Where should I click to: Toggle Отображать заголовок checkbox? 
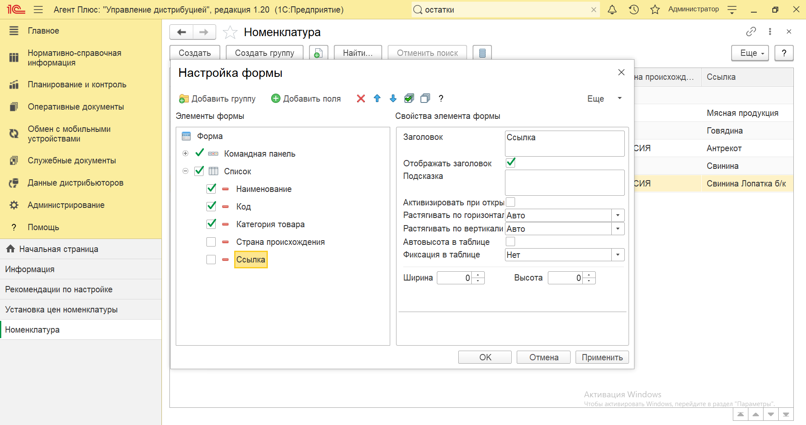(511, 163)
